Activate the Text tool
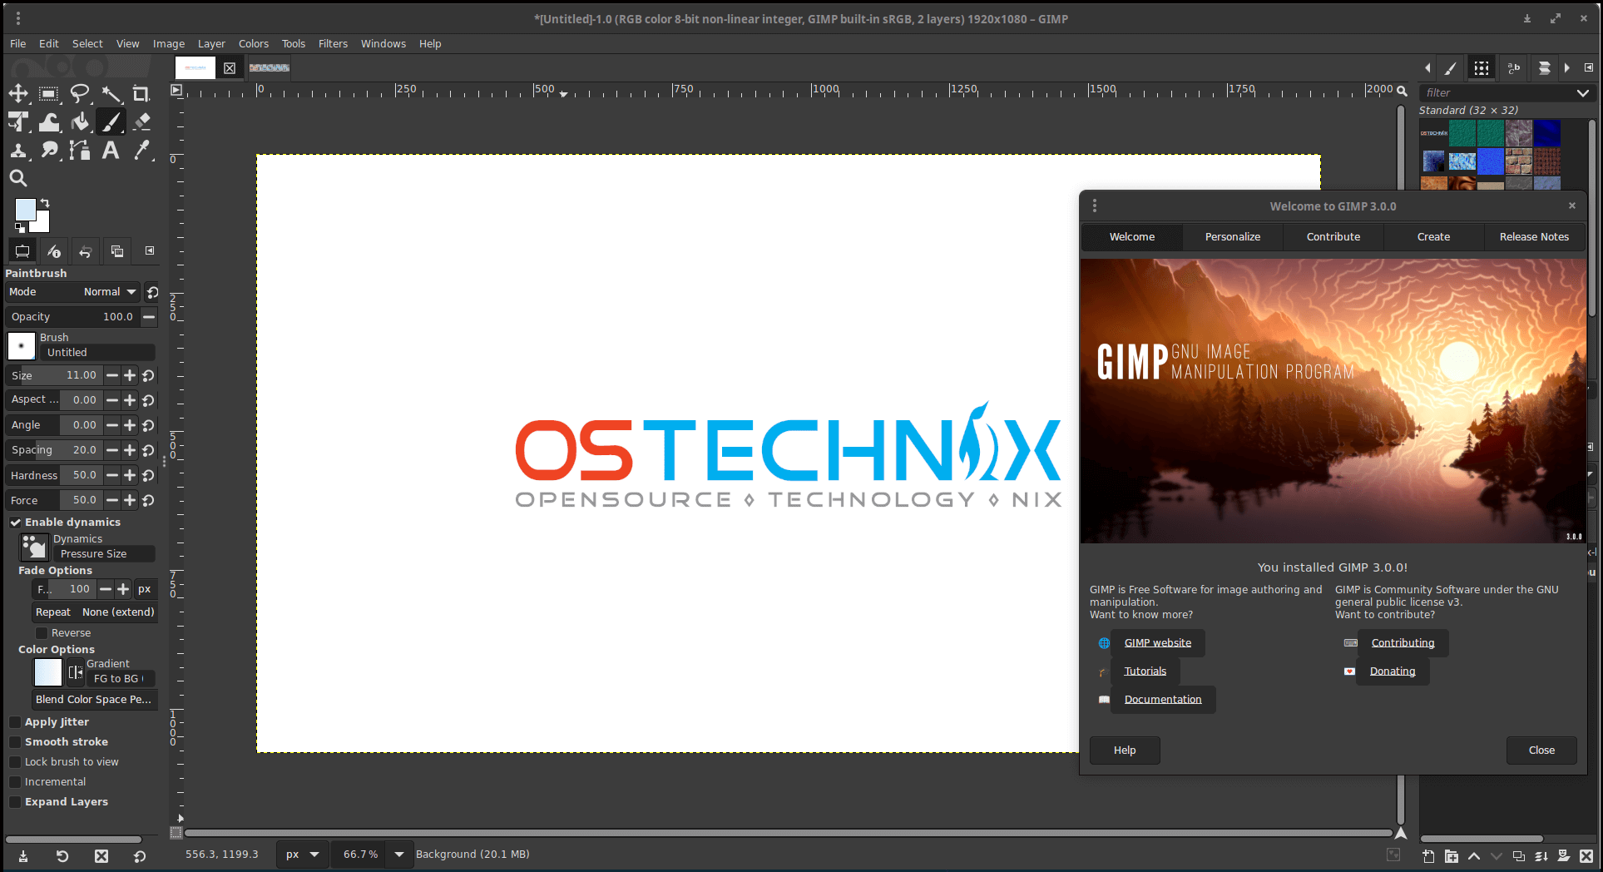This screenshot has height=872, width=1603. (110, 151)
